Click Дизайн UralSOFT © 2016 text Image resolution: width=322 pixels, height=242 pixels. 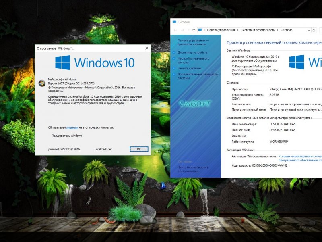point(64,149)
